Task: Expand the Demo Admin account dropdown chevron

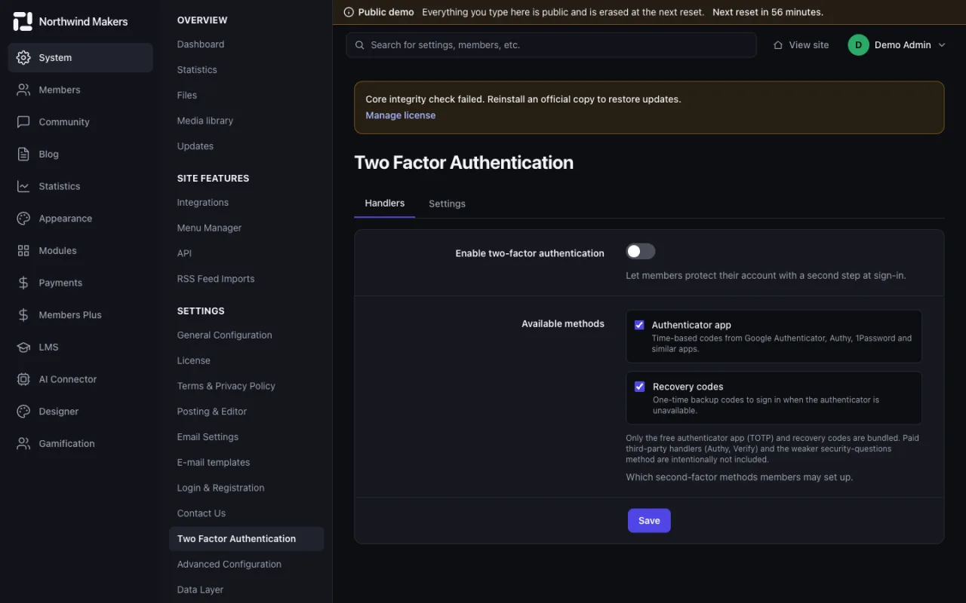Action: click(x=941, y=45)
